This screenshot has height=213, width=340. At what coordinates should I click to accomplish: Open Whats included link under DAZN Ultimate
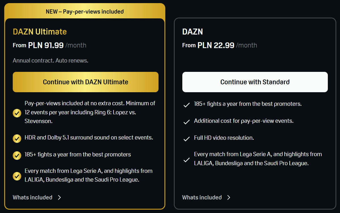(x=33, y=197)
